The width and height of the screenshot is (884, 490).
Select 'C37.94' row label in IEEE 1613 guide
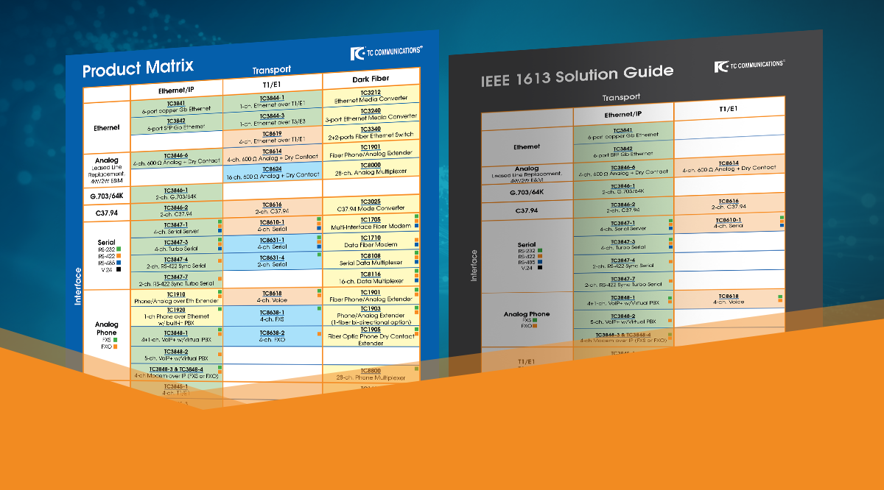pos(527,210)
